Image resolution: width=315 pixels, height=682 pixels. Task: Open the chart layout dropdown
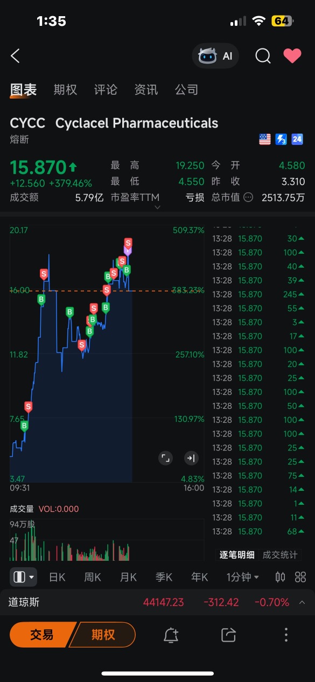pyautogui.click(x=24, y=577)
